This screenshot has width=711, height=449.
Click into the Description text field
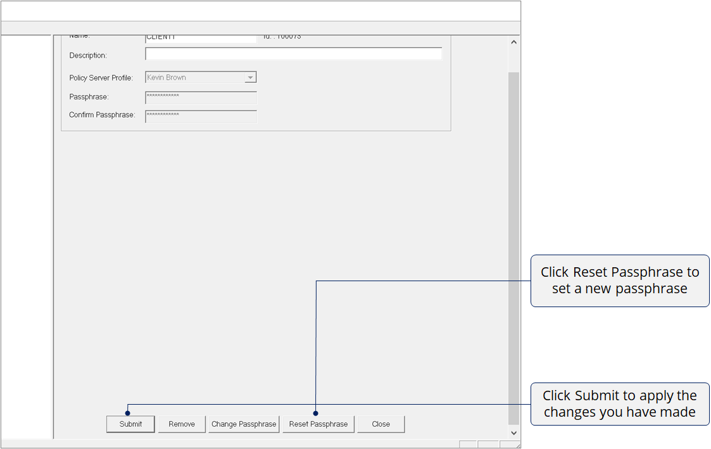pos(293,54)
